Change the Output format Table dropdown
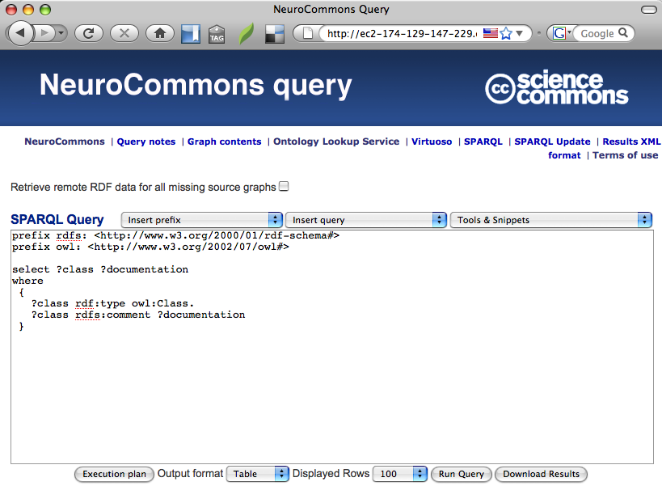 tap(257, 474)
